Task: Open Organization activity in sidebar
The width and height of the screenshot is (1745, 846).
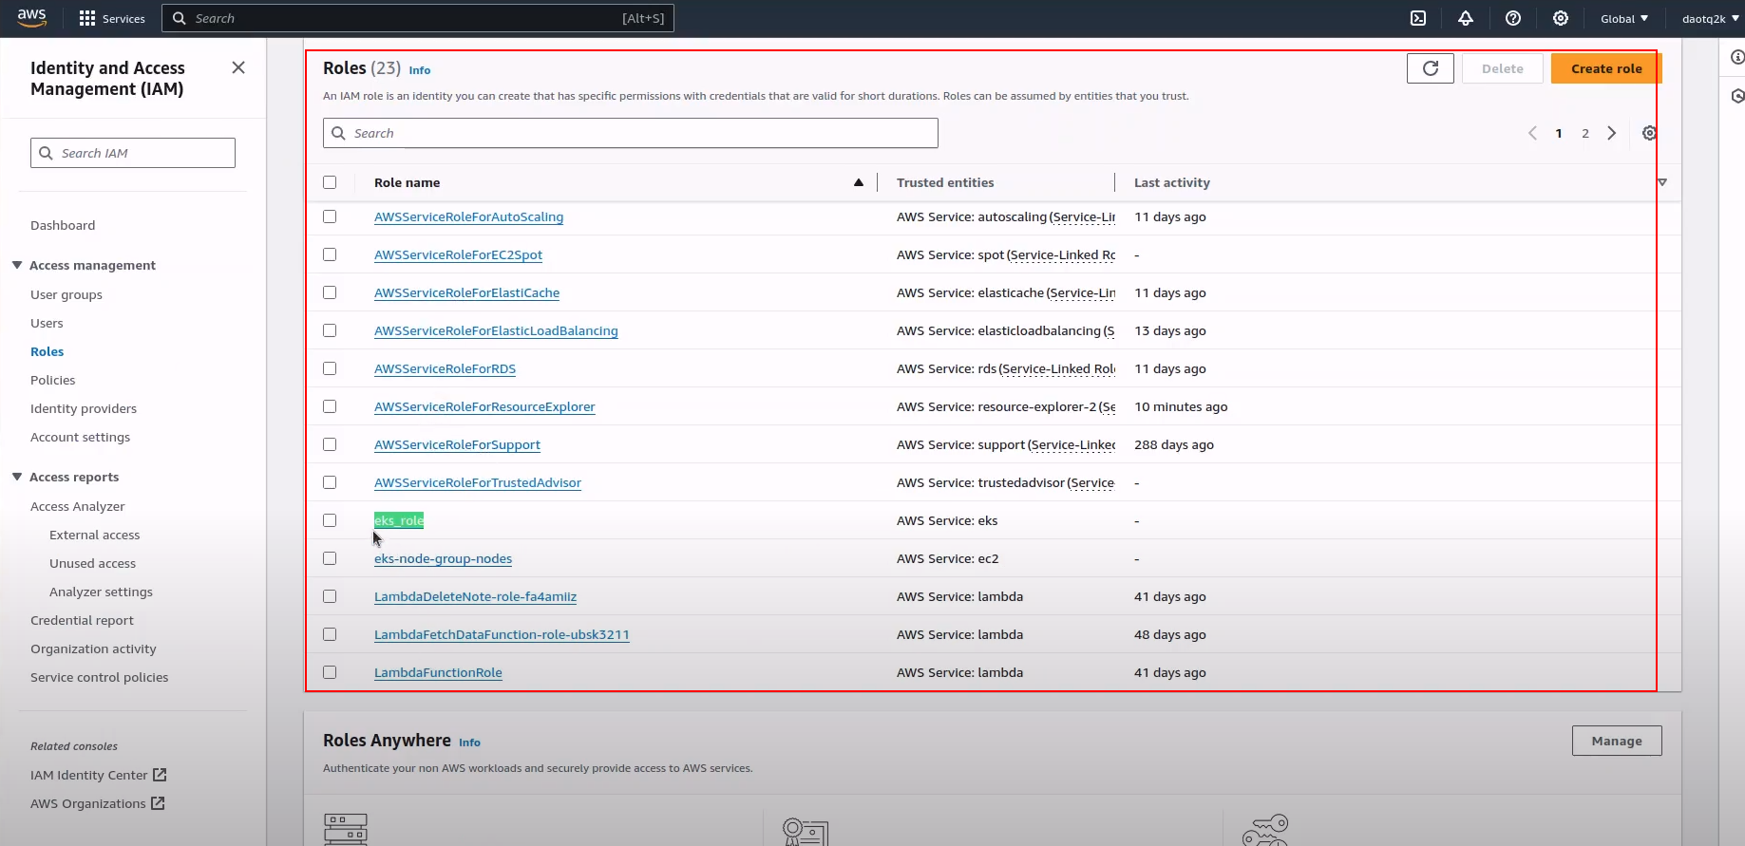Action: click(93, 649)
